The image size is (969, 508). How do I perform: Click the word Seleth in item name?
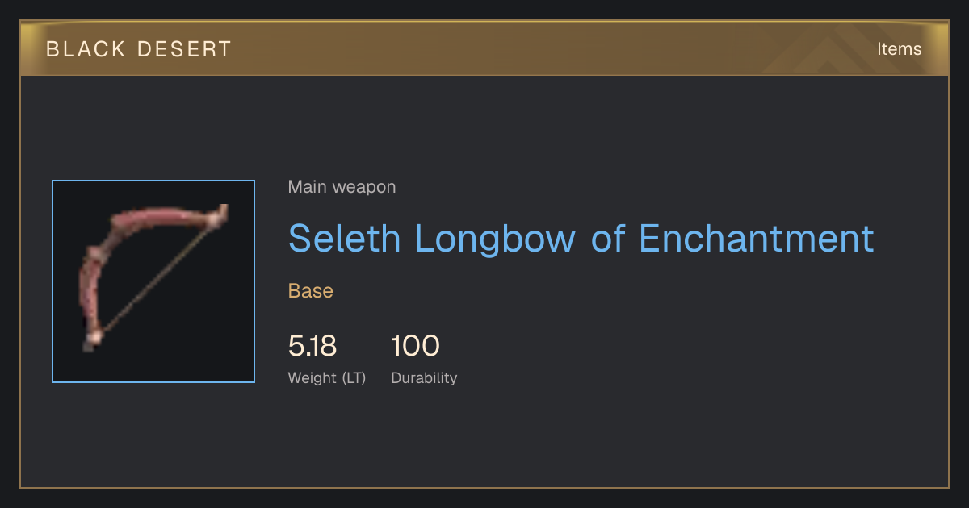tap(346, 239)
